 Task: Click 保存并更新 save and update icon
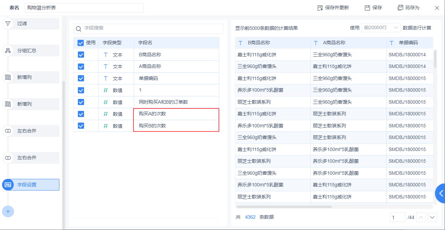point(320,8)
